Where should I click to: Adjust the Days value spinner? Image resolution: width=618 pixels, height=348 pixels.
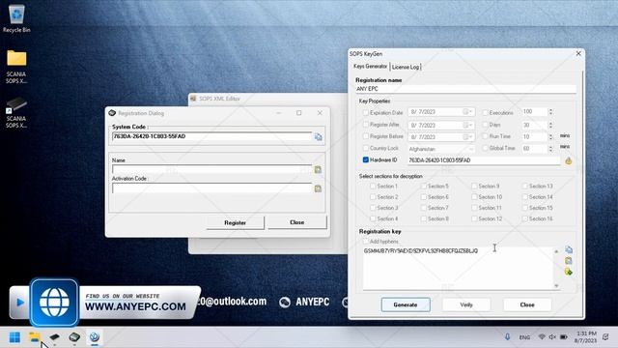[550, 125]
